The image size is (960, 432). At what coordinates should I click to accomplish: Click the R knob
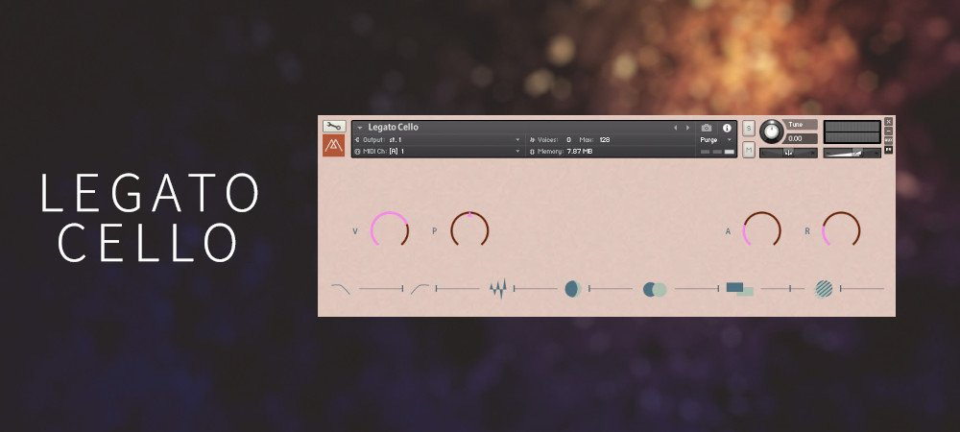[x=841, y=230]
